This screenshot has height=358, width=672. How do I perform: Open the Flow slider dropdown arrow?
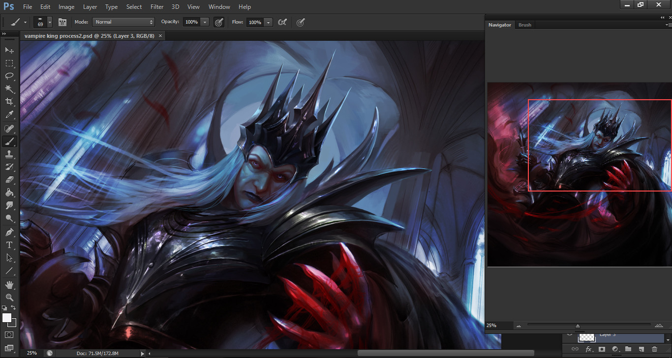[268, 22]
